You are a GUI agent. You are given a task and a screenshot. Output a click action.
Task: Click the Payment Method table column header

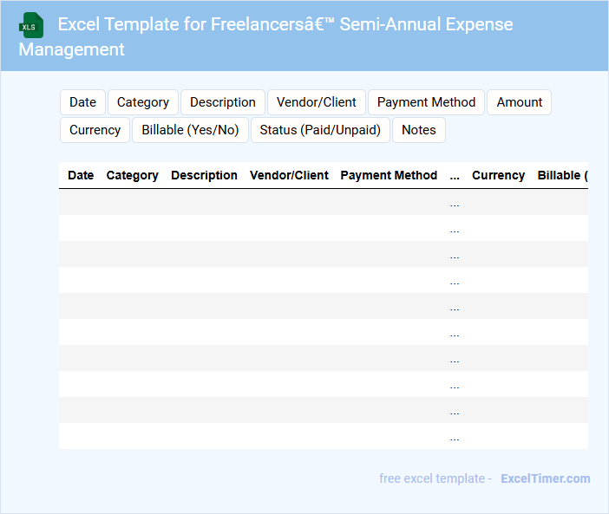click(389, 175)
